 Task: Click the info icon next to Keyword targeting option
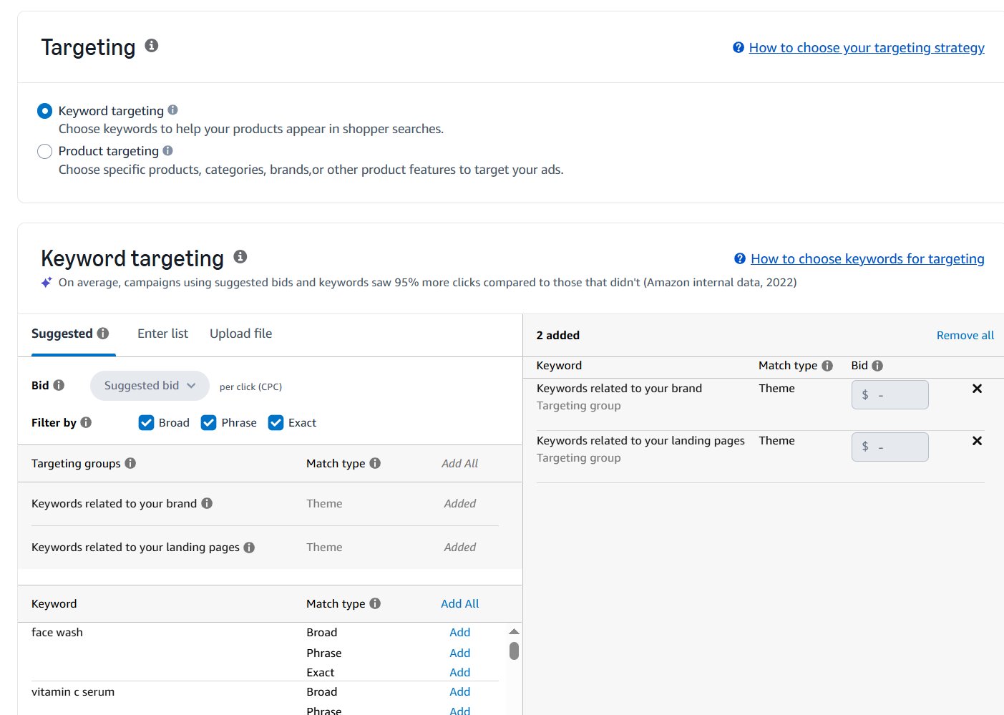173,110
